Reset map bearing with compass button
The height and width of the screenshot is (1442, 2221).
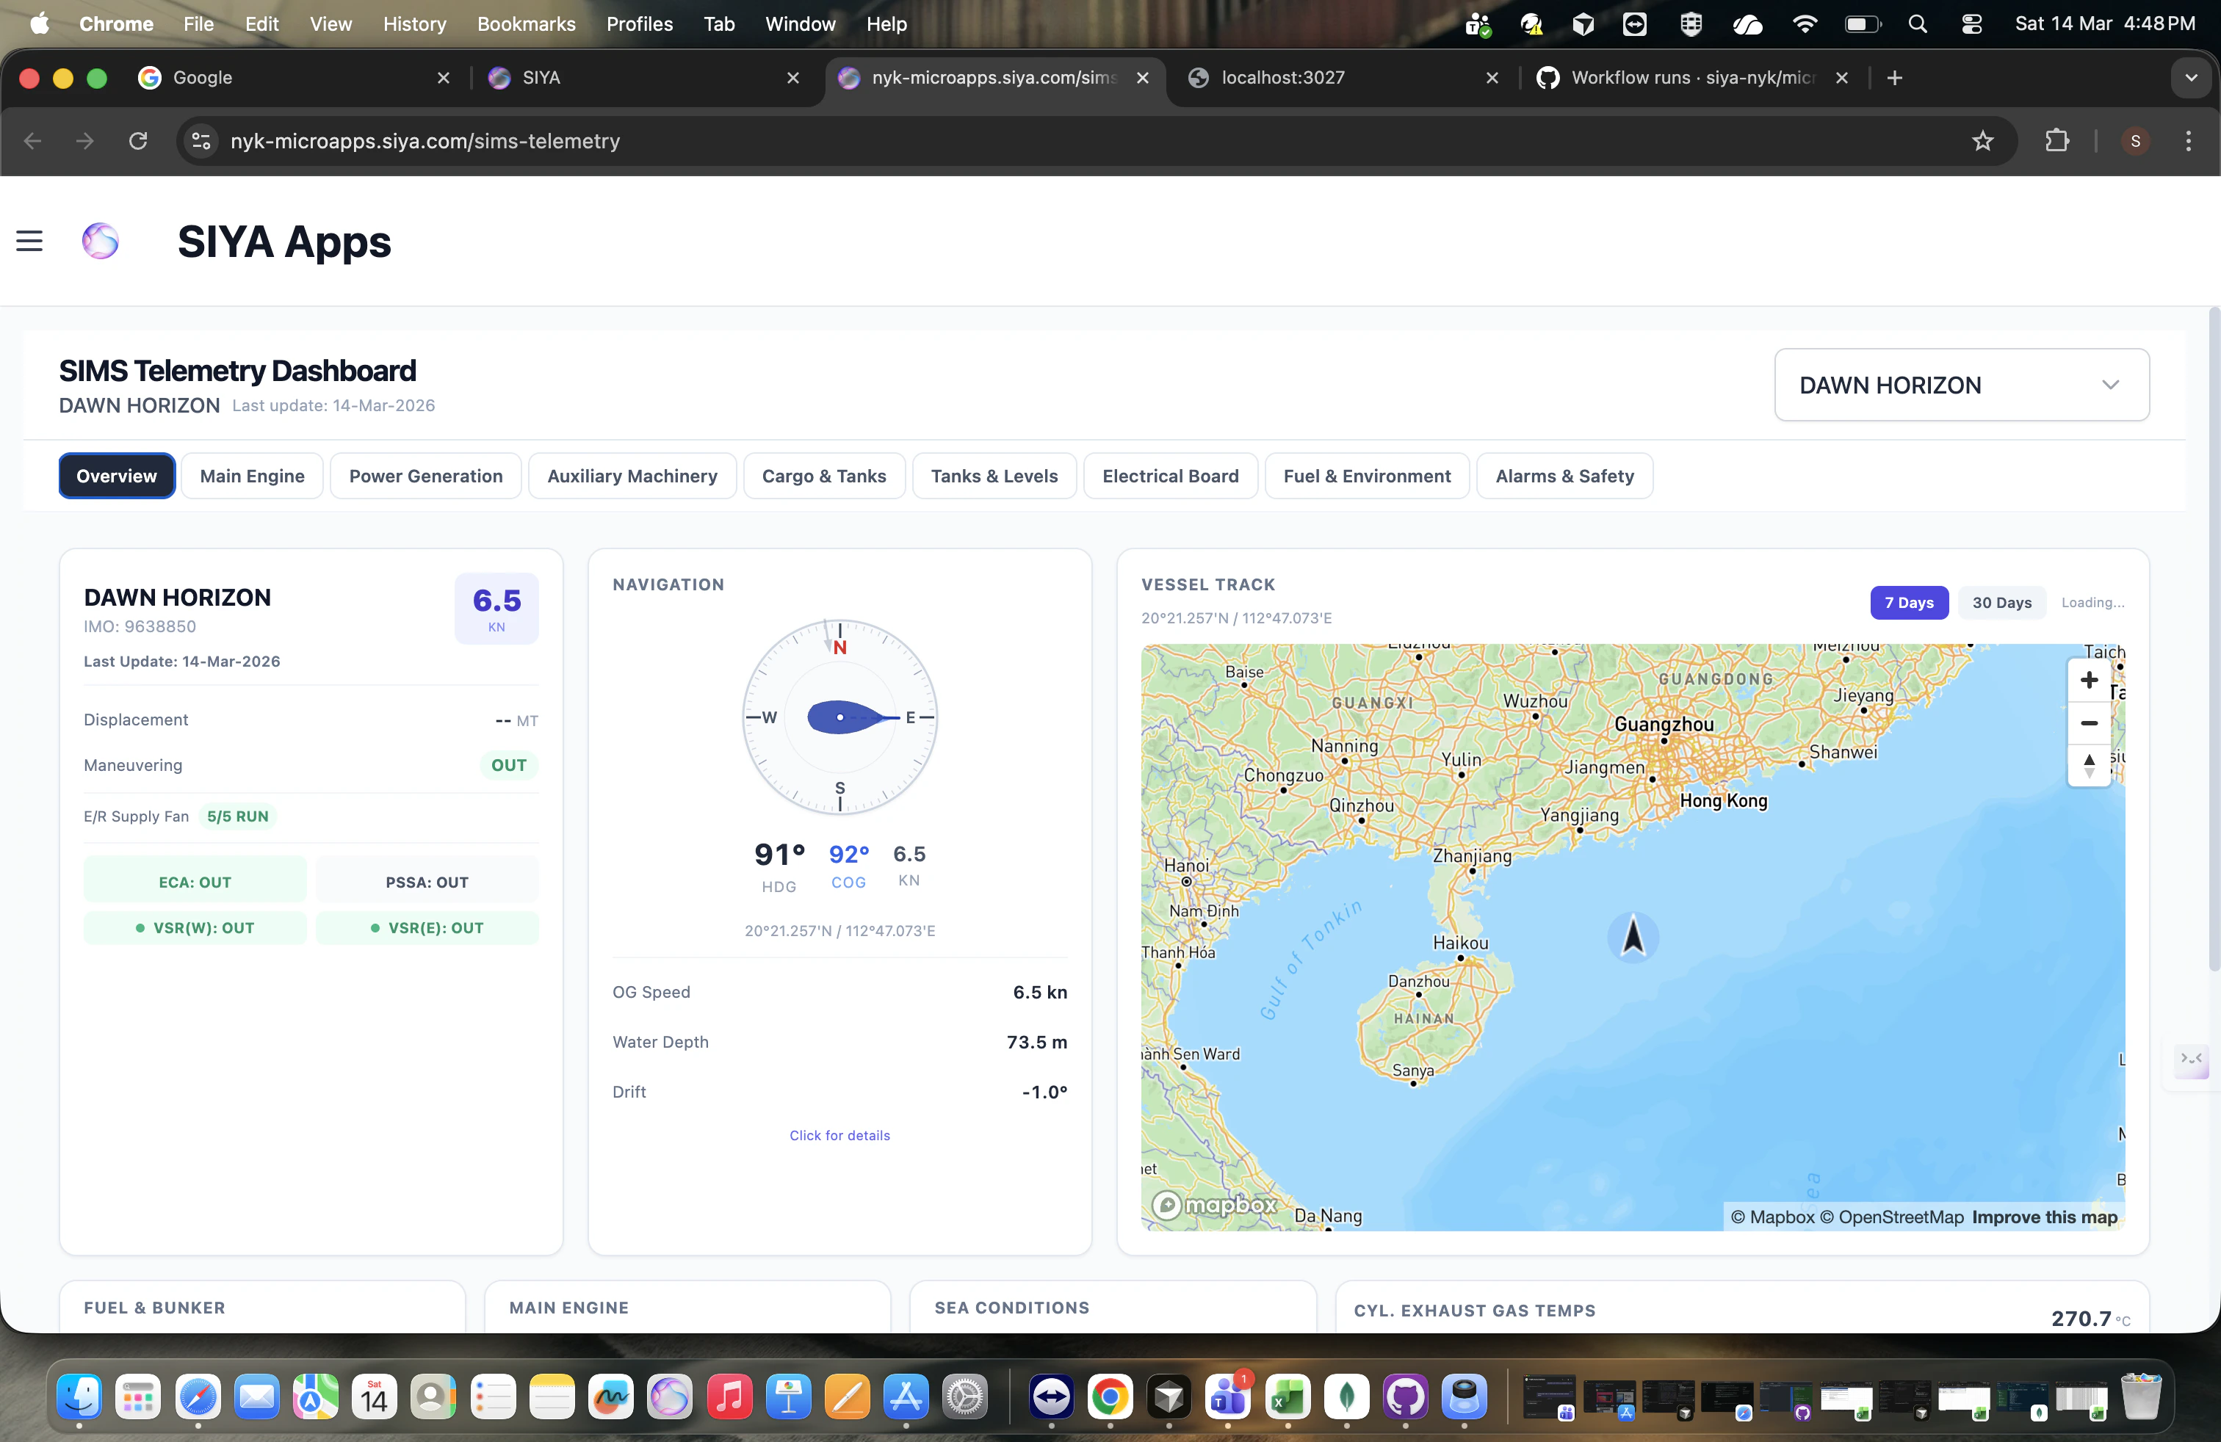[x=2089, y=765]
